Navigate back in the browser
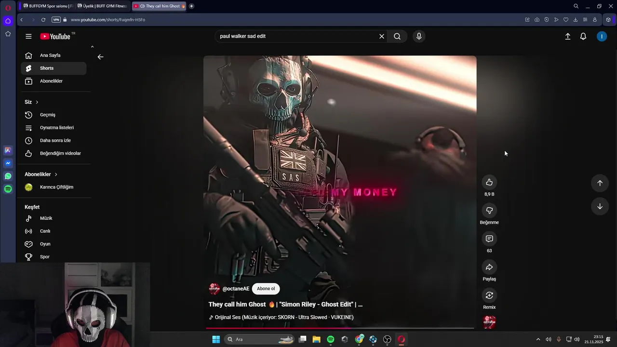This screenshot has height=347, width=617. click(x=22, y=20)
